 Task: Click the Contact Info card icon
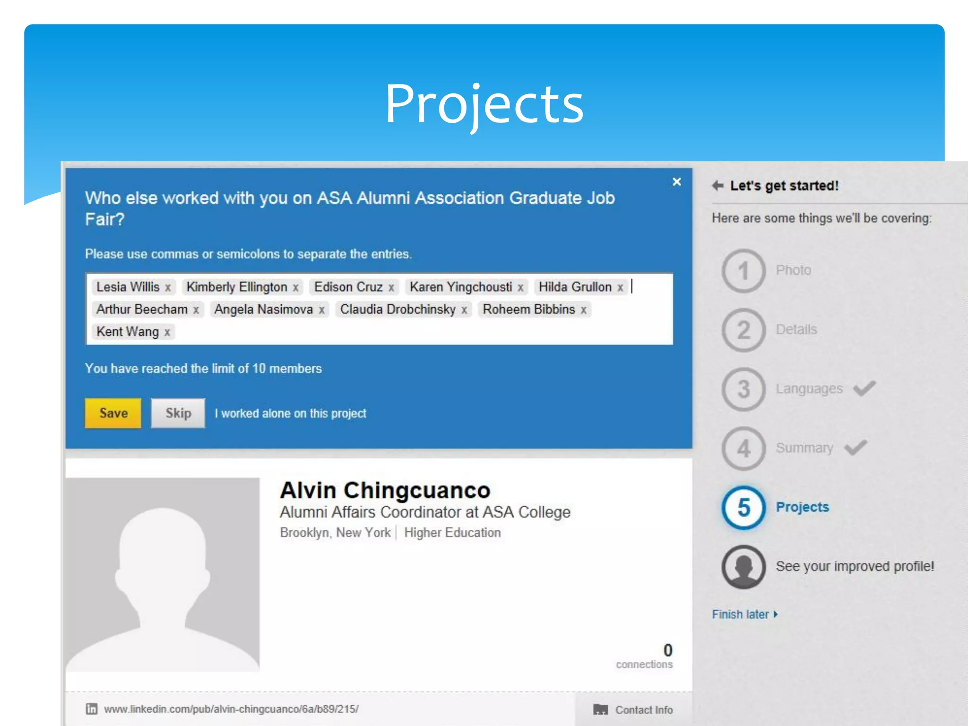600,709
